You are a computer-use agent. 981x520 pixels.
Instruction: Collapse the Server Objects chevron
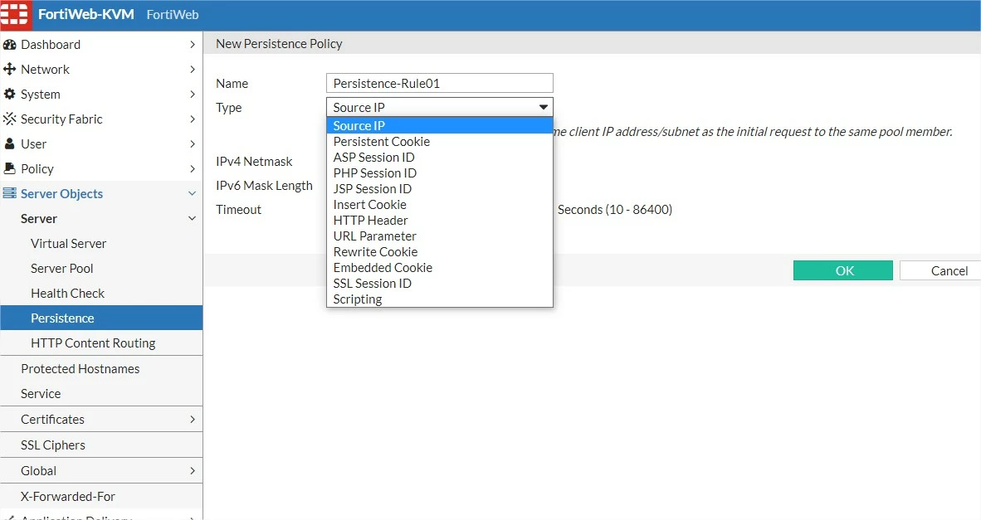[192, 194]
